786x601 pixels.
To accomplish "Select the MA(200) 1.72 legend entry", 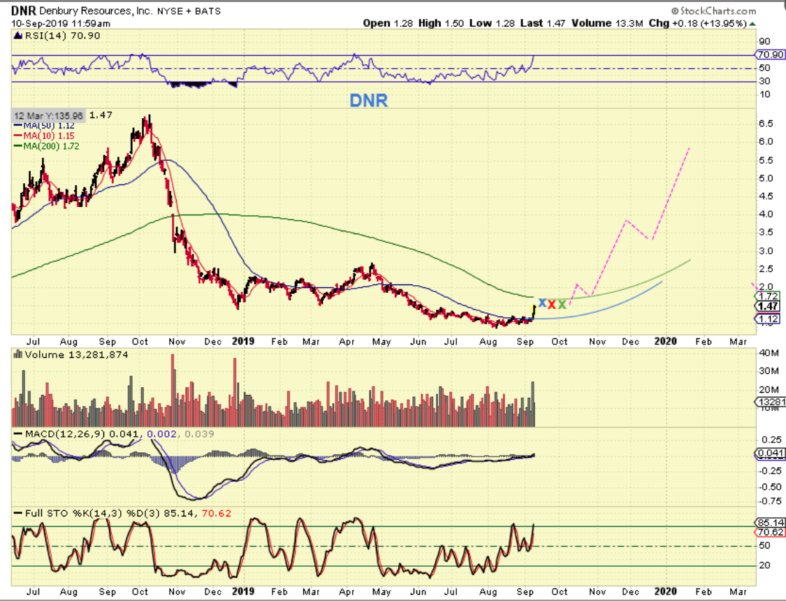I will (47, 146).
